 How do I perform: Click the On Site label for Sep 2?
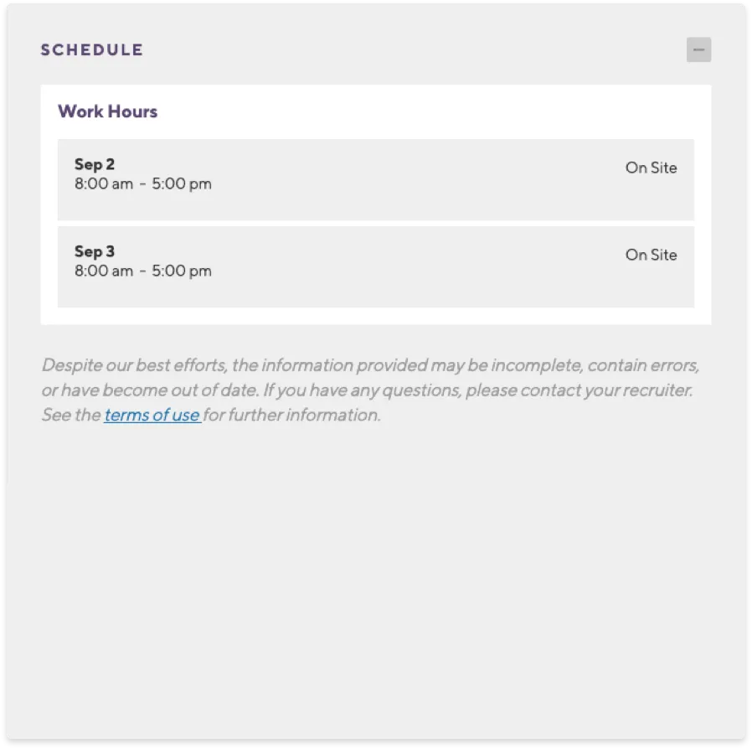tap(651, 168)
